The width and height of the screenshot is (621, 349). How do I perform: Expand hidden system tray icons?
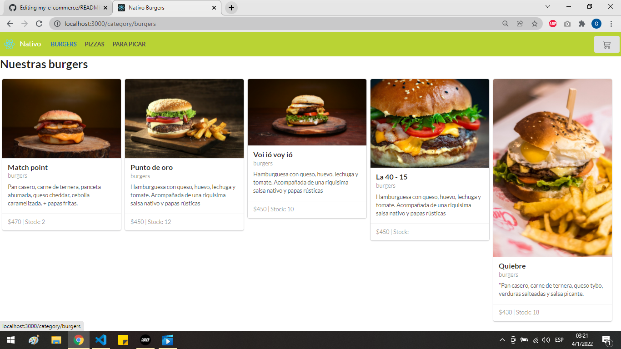coord(502,339)
